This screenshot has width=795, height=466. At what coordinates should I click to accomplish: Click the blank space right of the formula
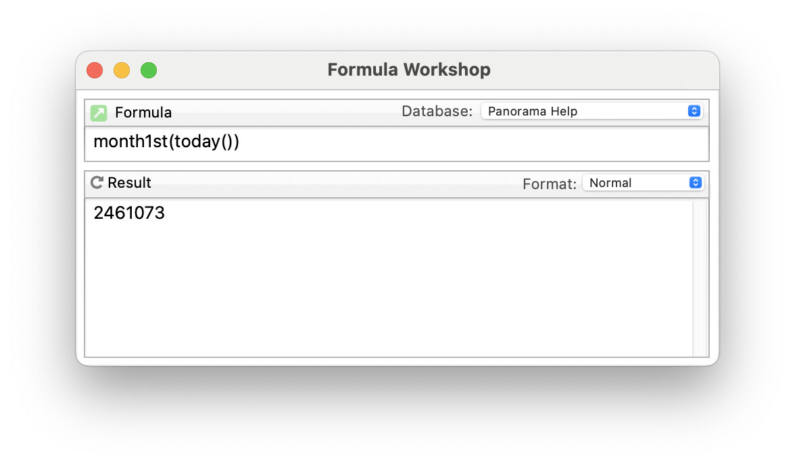click(473, 143)
